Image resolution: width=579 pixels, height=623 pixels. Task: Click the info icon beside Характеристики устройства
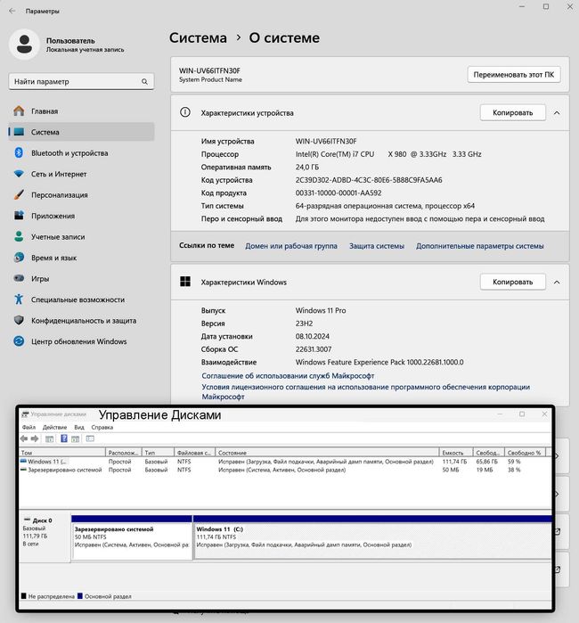(185, 112)
